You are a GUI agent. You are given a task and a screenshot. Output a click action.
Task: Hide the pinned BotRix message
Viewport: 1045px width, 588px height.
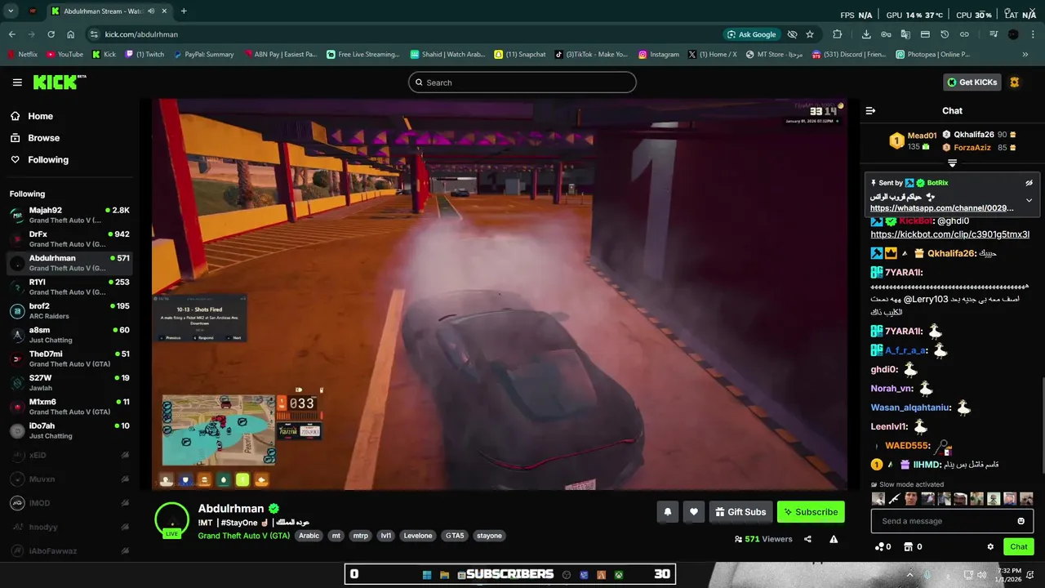click(x=1029, y=183)
